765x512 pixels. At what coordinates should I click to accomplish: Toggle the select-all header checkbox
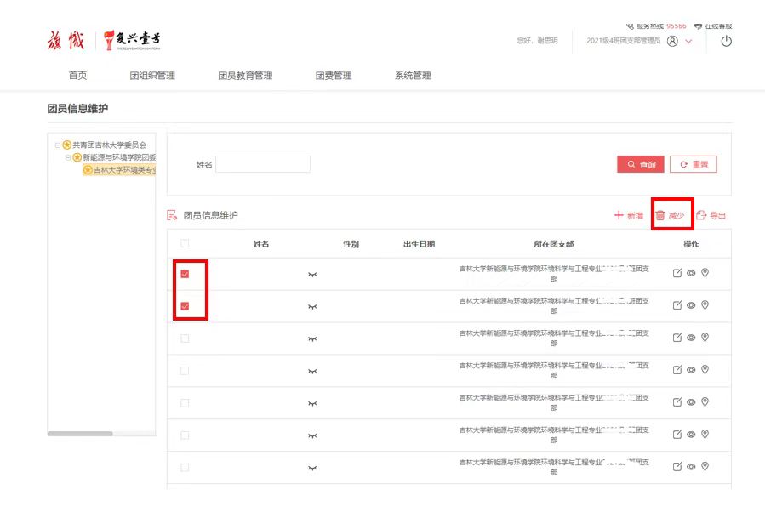[x=185, y=244]
